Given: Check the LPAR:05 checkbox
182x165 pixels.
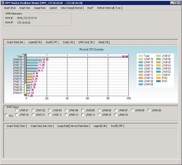Looking at the screenshot, I should pos(83,110).
